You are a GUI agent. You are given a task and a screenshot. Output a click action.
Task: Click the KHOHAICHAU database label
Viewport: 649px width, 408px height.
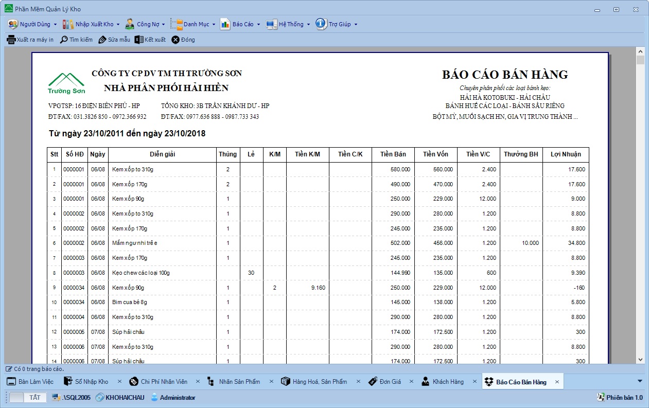125,397
